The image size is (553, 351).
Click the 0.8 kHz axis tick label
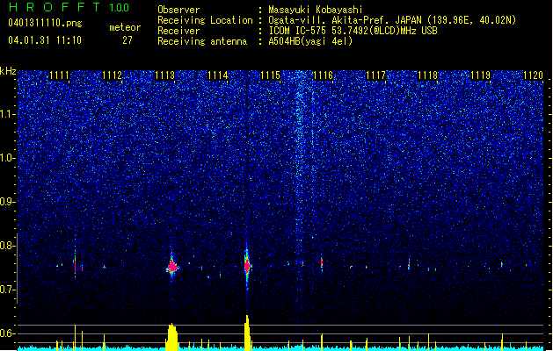7,246
